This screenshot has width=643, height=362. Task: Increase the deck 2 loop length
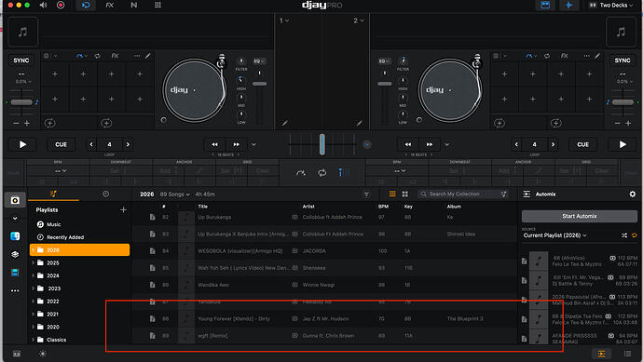pyautogui.click(x=553, y=144)
